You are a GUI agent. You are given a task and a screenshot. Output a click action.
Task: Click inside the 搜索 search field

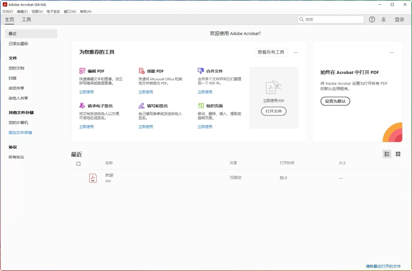[330, 19]
